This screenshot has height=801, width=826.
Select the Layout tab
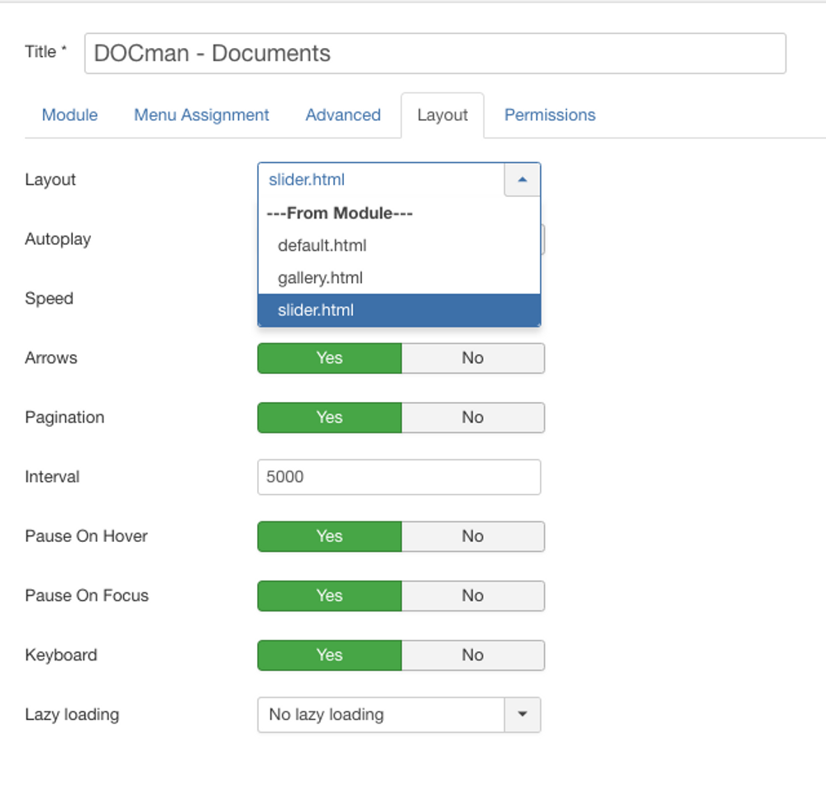[443, 115]
